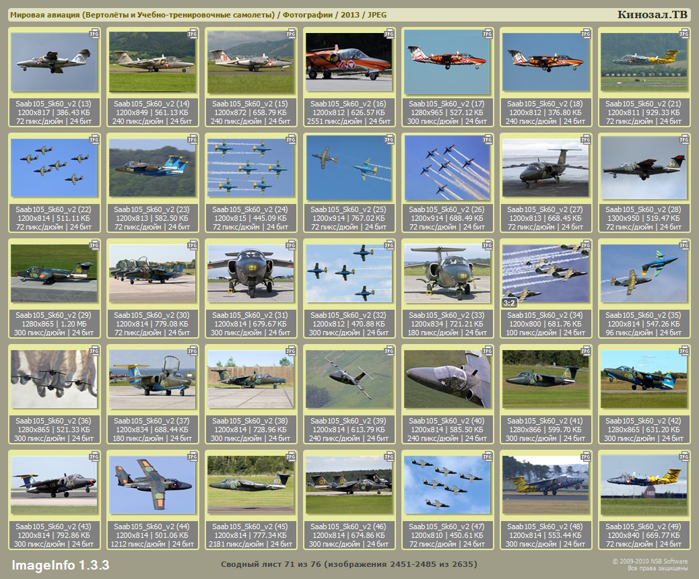699x579 pixels.
Task: Click JPG badge on Saab105_Sk60_v2 (25) thumbnail
Action: click(x=389, y=139)
